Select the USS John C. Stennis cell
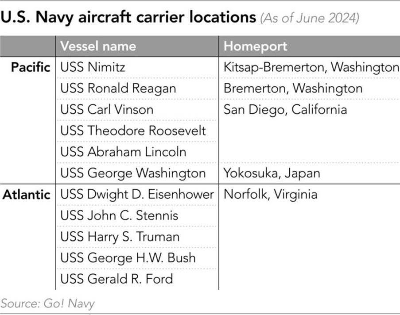The image size is (400, 315). [119, 215]
